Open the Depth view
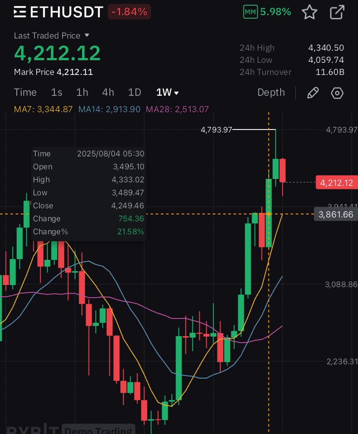This screenshot has width=358, height=434. coord(271,92)
